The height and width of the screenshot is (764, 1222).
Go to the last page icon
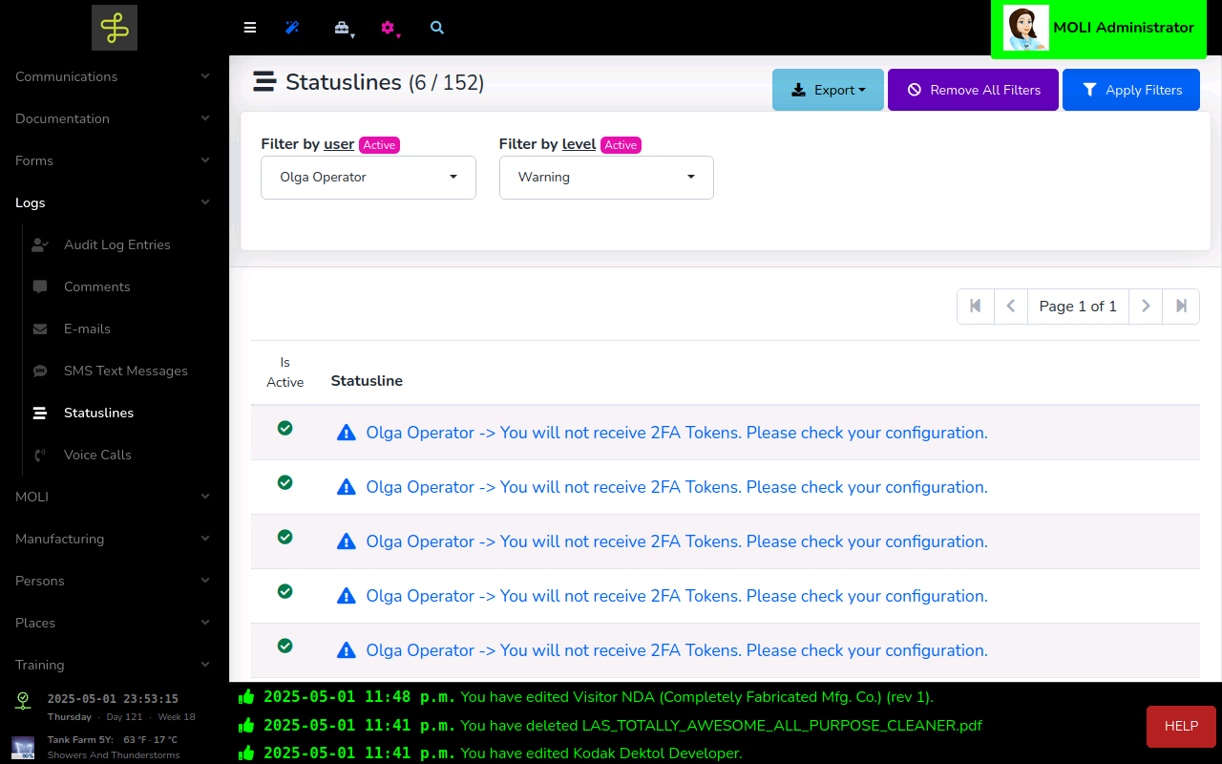click(x=1181, y=307)
